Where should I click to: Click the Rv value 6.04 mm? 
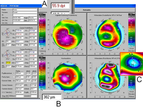tap(20, 34)
